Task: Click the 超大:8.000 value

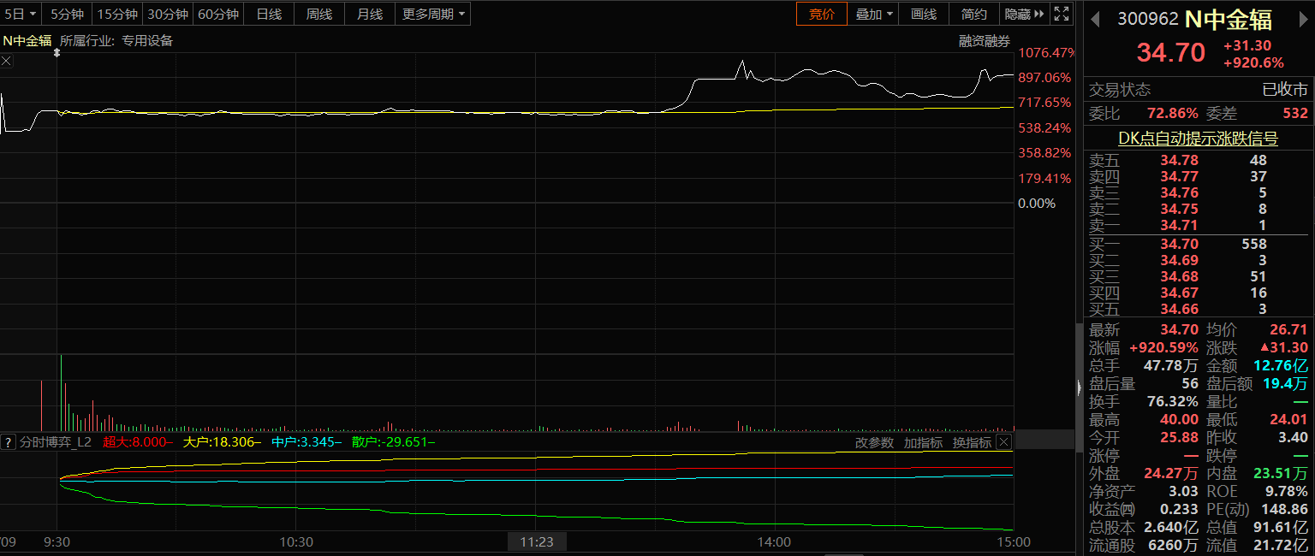Action: click(x=138, y=442)
